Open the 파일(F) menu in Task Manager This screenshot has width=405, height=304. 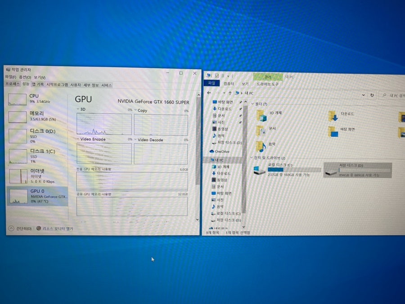tap(11, 77)
